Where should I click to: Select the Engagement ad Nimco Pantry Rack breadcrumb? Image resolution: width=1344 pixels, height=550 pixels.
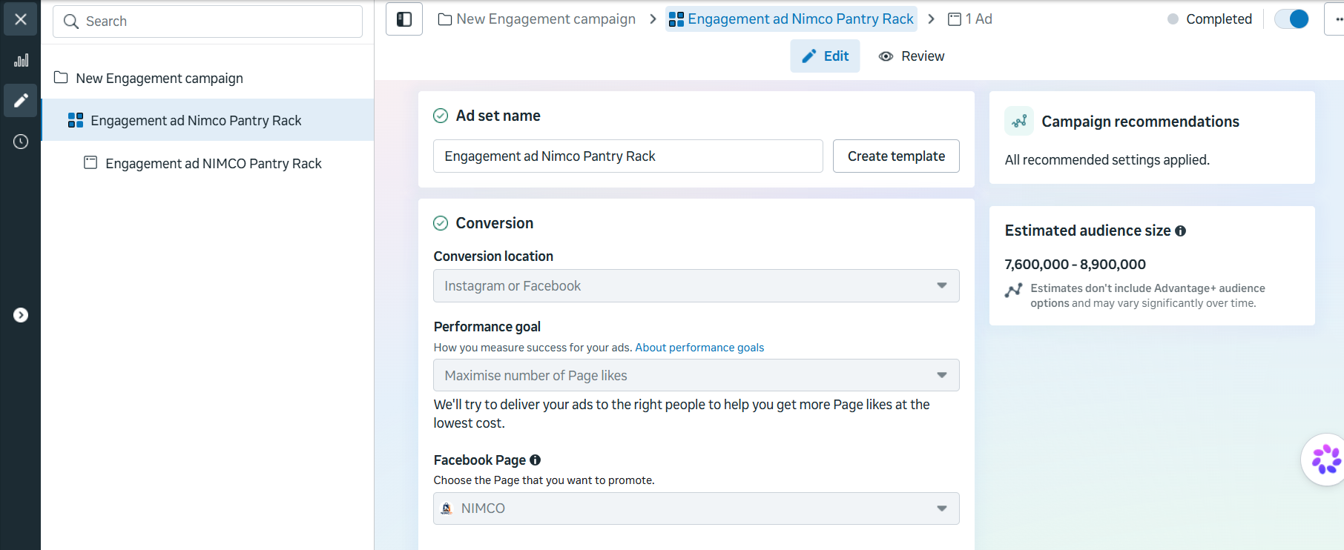tap(791, 19)
